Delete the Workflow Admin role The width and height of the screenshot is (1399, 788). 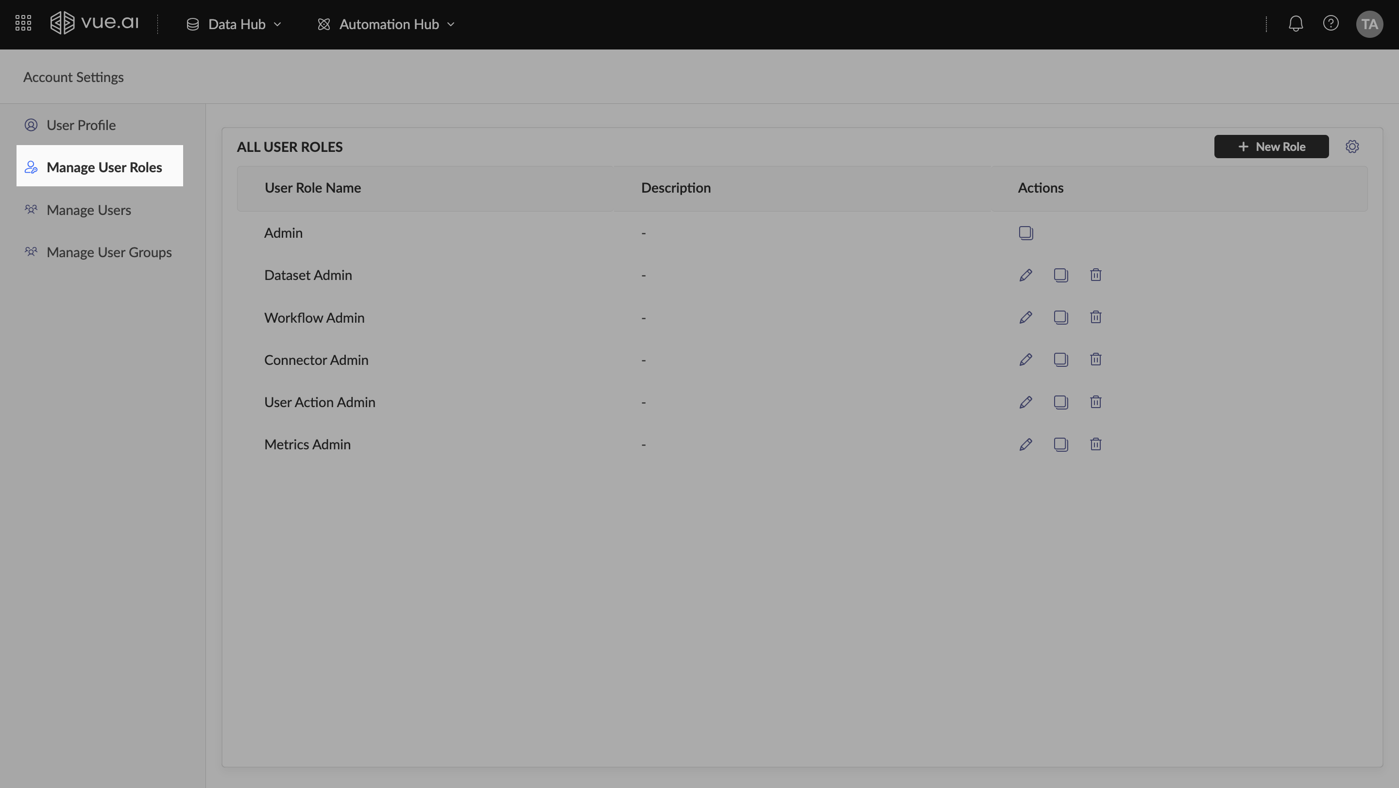pos(1095,317)
